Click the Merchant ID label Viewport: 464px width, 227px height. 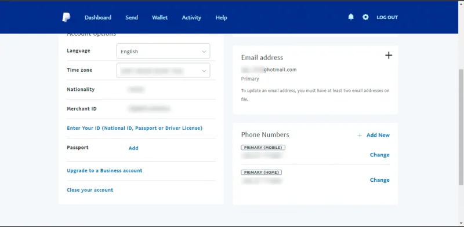[x=82, y=109]
